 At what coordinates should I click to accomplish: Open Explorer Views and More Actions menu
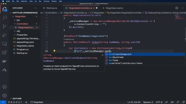35,8
